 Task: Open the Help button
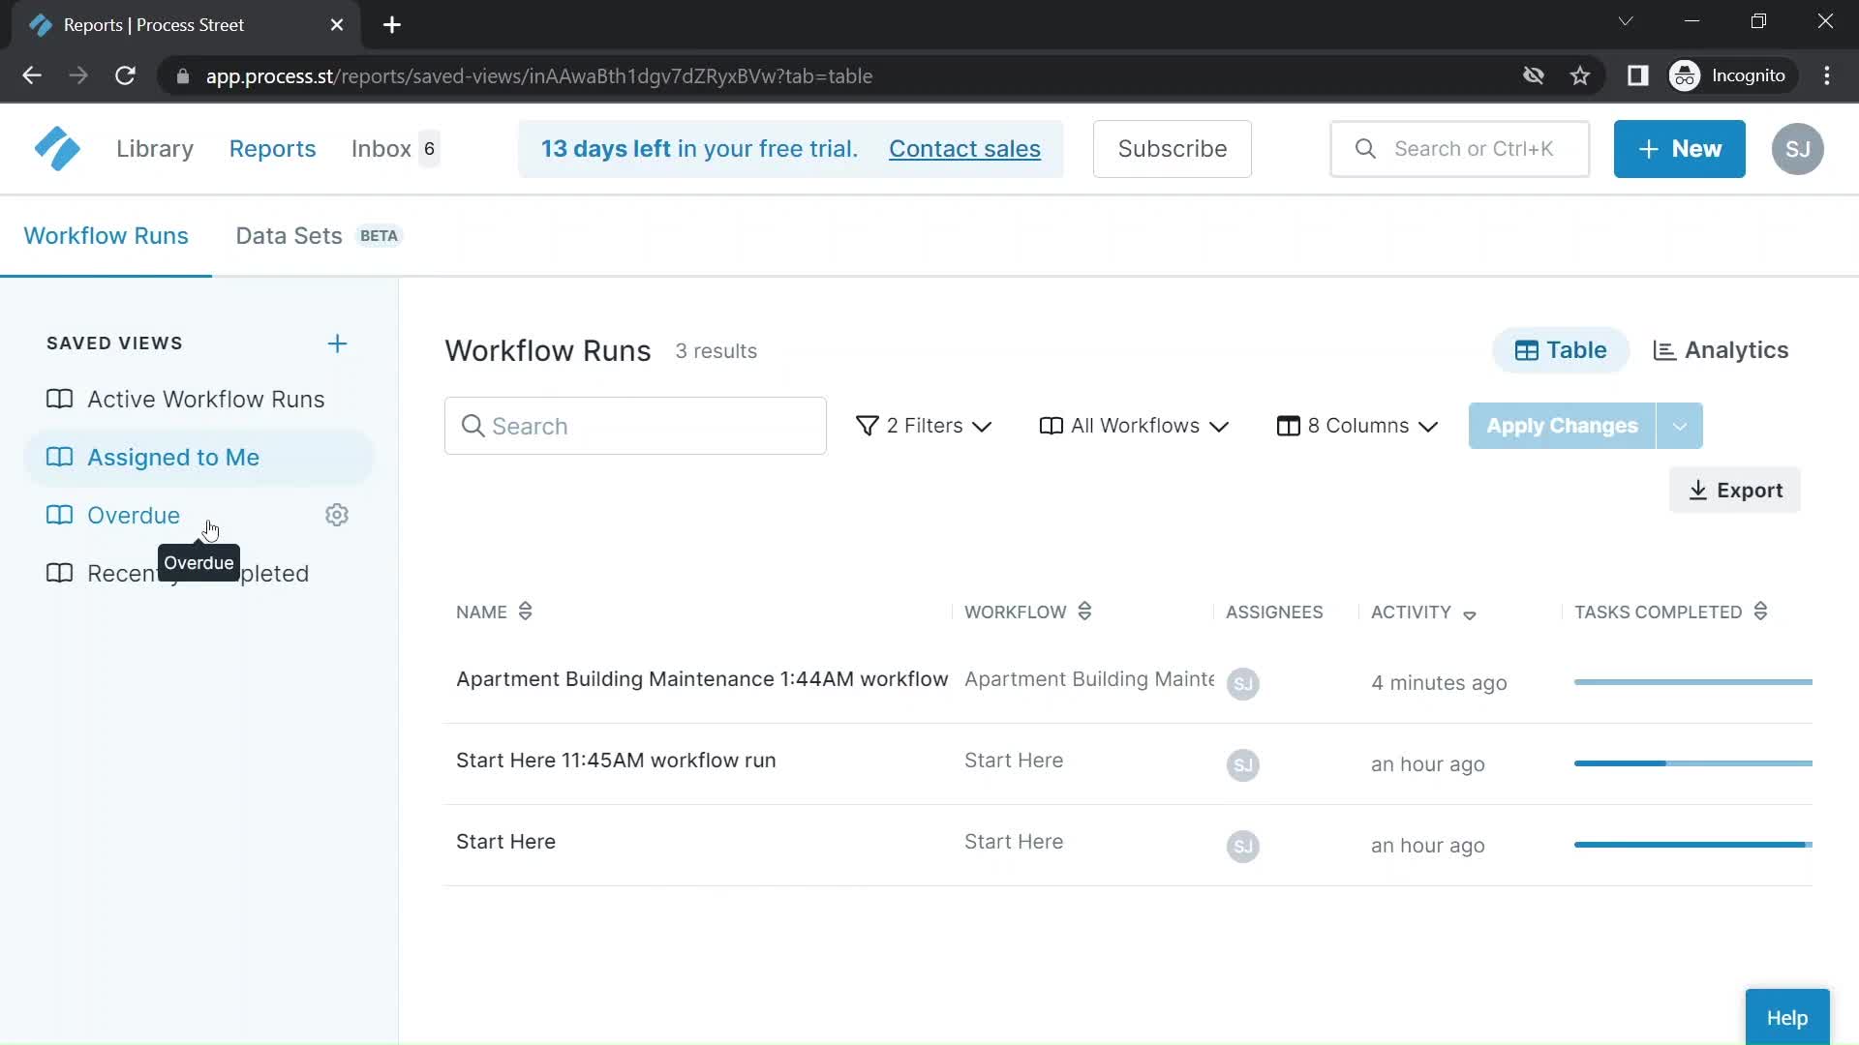pyautogui.click(x=1786, y=1018)
